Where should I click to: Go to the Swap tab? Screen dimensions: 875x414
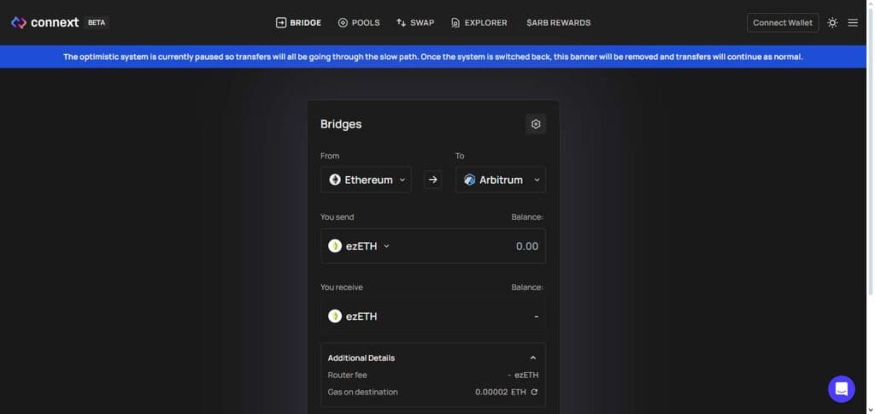[x=415, y=23]
